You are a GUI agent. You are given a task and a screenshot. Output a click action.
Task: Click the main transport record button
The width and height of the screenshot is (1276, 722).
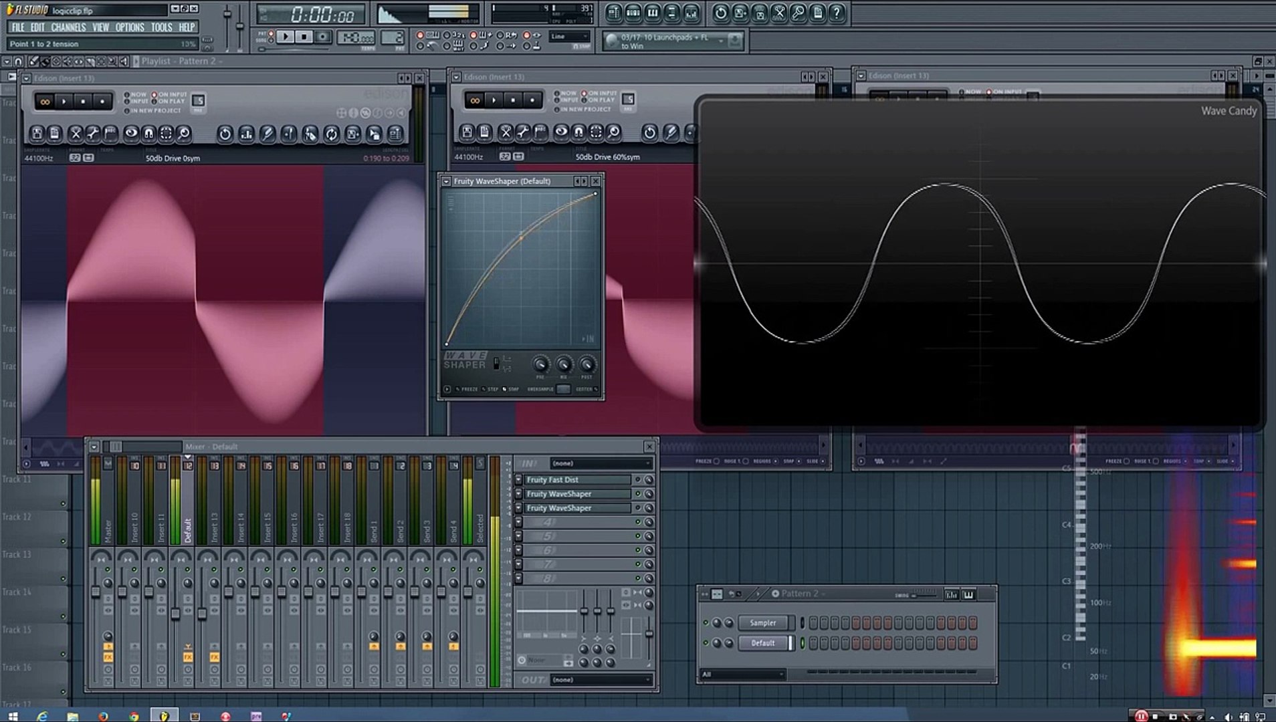tap(322, 37)
